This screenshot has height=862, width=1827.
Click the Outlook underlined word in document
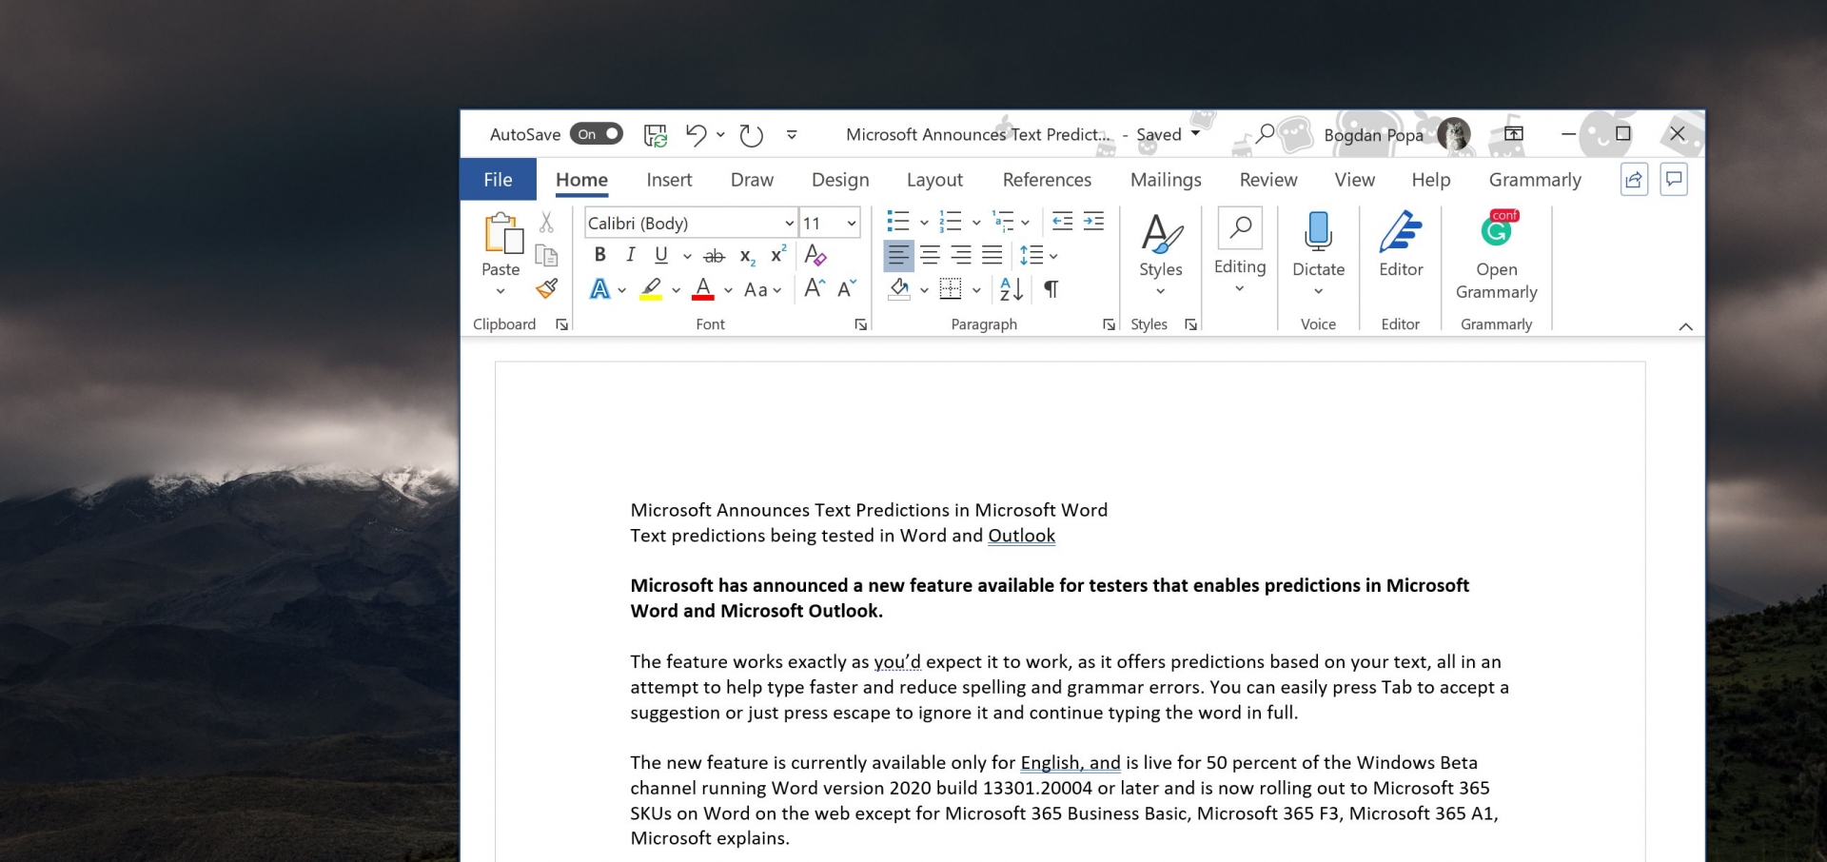coord(1021,536)
